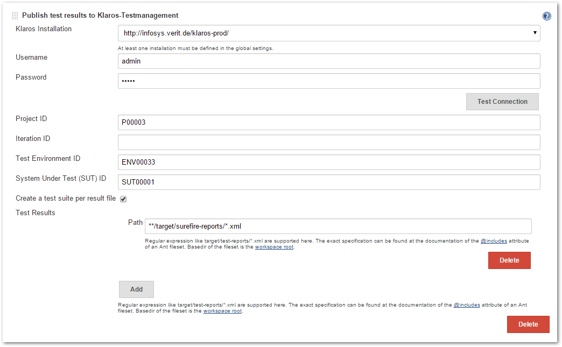Click the Username field containing admin
Image resolution: width=562 pixels, height=347 pixels.
coord(329,61)
